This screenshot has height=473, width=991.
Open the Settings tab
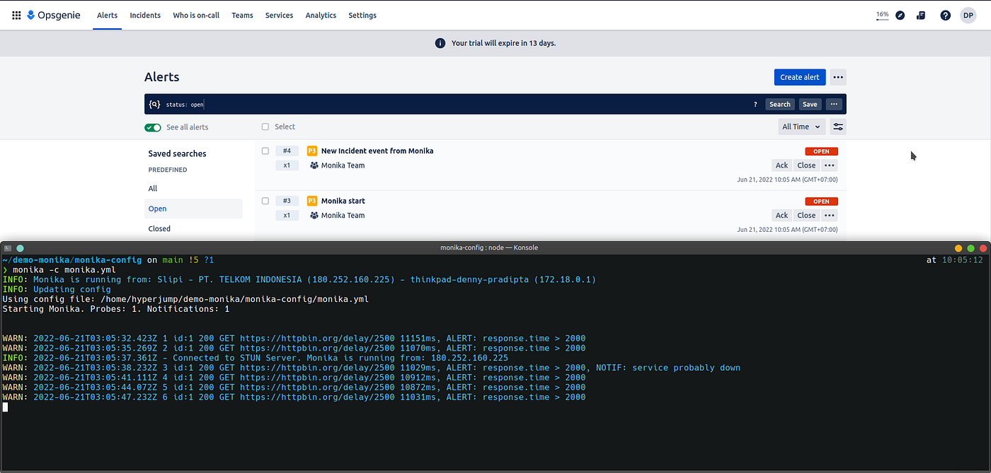tap(362, 15)
